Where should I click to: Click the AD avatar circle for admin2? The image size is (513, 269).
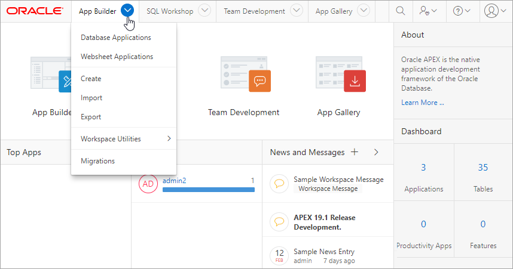(x=148, y=184)
